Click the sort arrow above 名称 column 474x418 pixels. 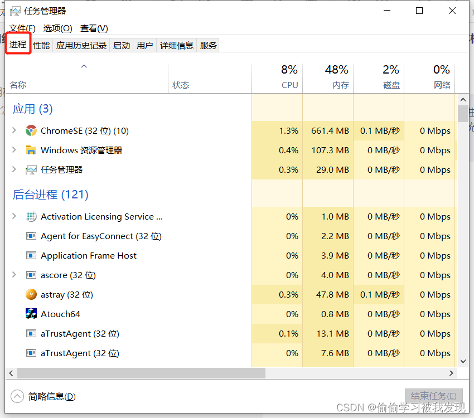point(84,66)
